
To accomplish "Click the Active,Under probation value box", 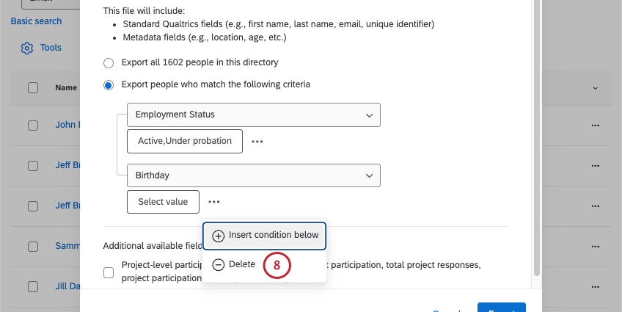I will (185, 142).
